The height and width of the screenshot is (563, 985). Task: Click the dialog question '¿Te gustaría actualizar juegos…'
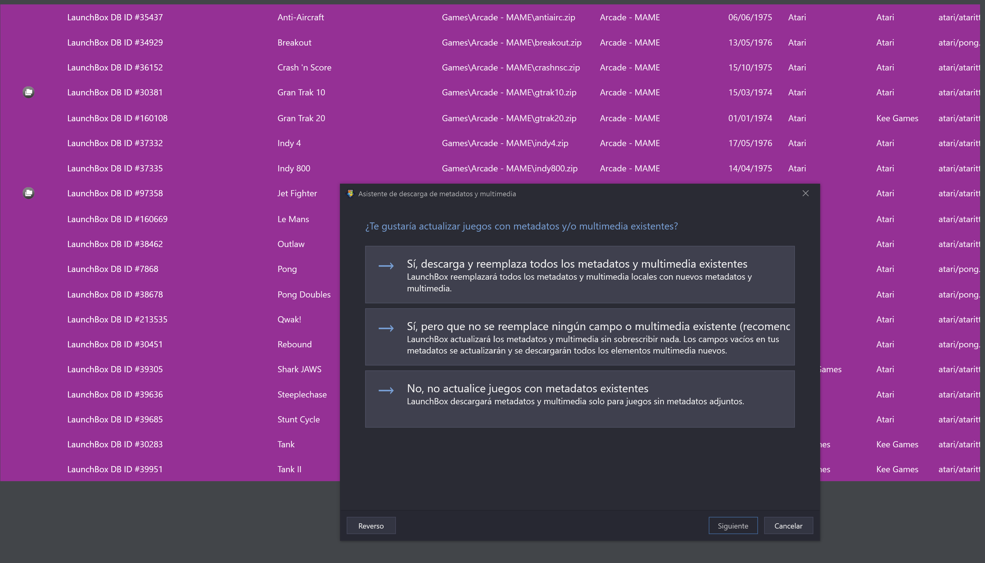click(521, 226)
